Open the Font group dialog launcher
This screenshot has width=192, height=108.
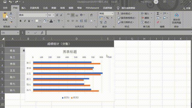tap(63, 27)
